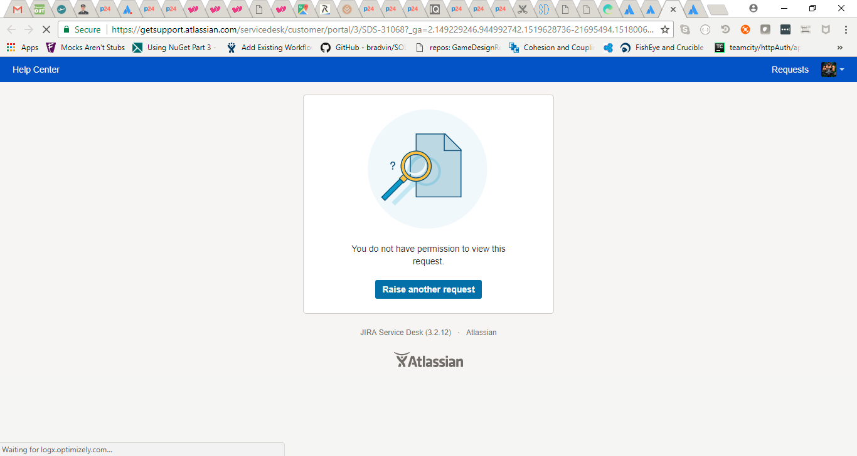This screenshot has height=456, width=857.
Task: Switch to the Gmail browser tab
Action: coord(16,9)
